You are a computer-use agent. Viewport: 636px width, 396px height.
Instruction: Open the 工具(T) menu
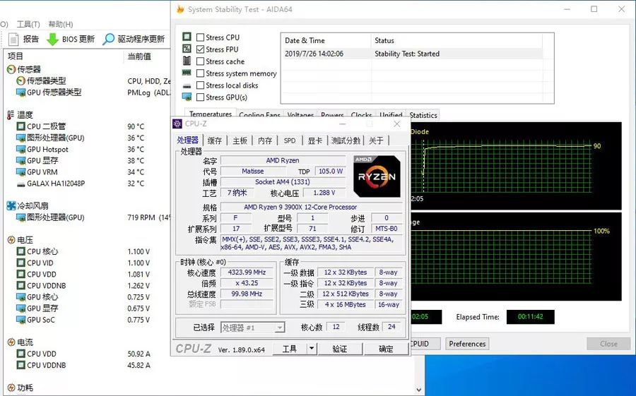(x=28, y=24)
